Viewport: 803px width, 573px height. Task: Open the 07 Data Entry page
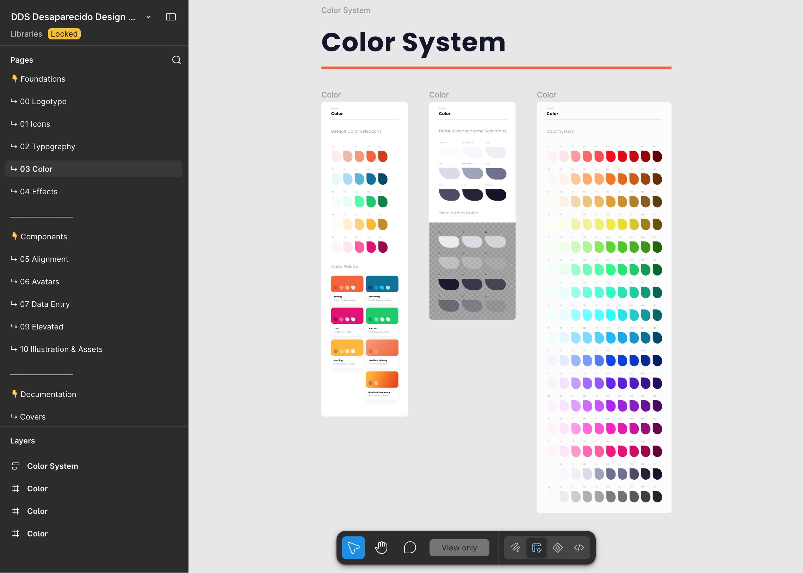click(93, 304)
